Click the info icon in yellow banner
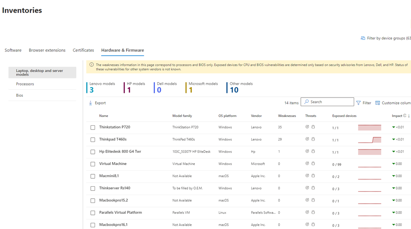Image resolution: width=411 pixels, height=229 pixels. pos(91,65)
